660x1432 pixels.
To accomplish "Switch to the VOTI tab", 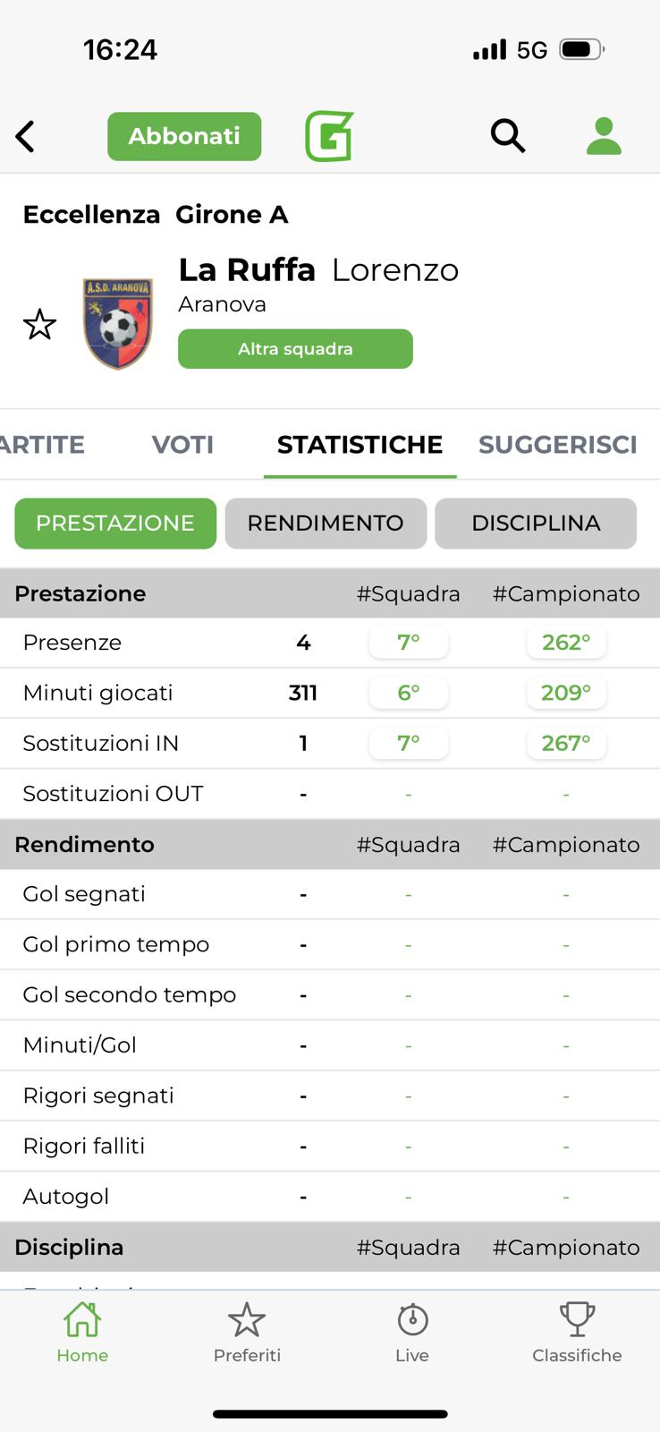I will click(x=182, y=445).
